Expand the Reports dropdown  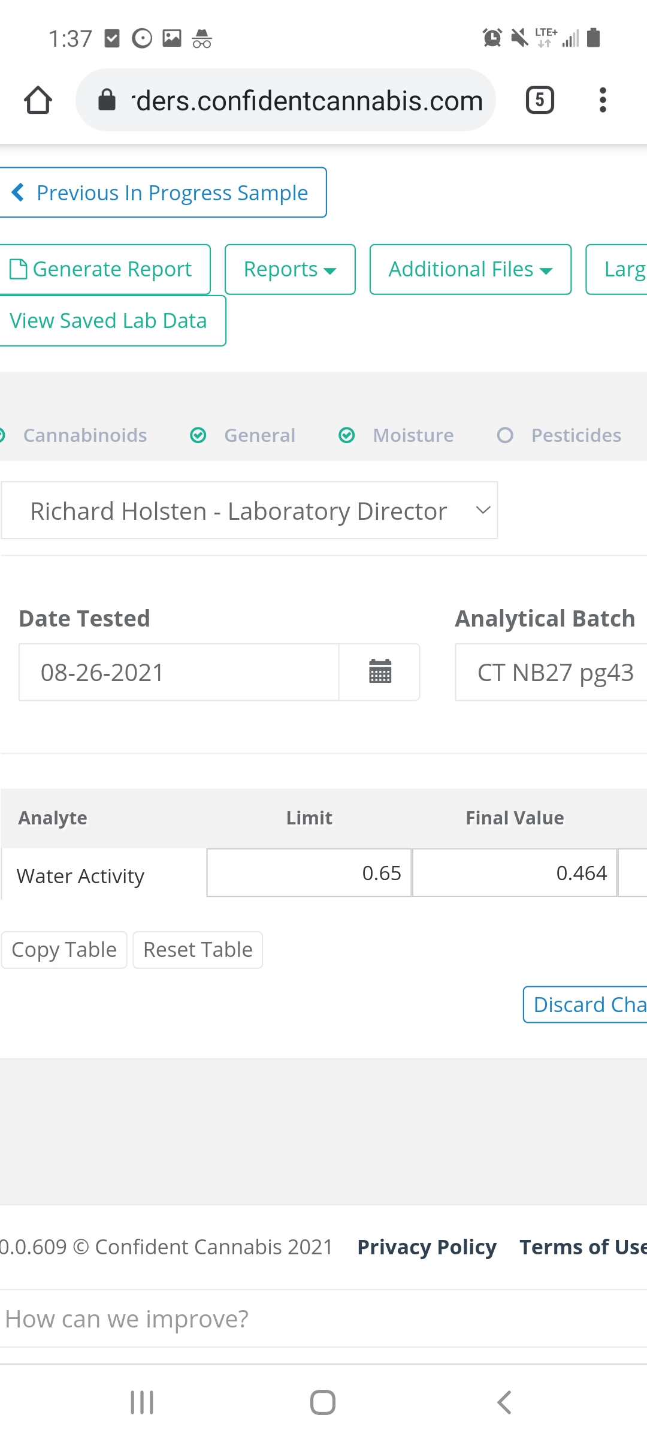click(x=290, y=270)
